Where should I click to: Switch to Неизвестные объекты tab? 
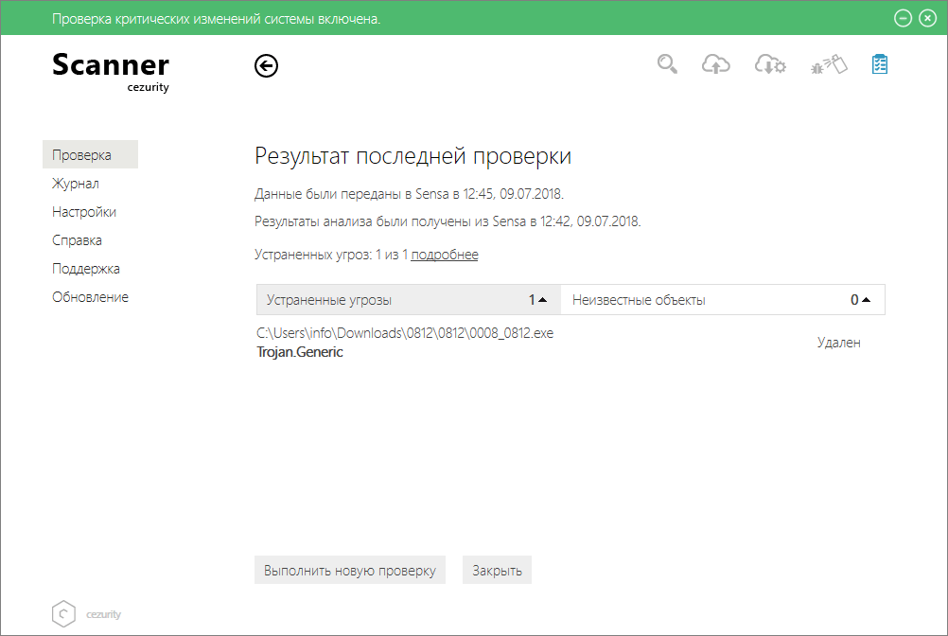pos(723,300)
